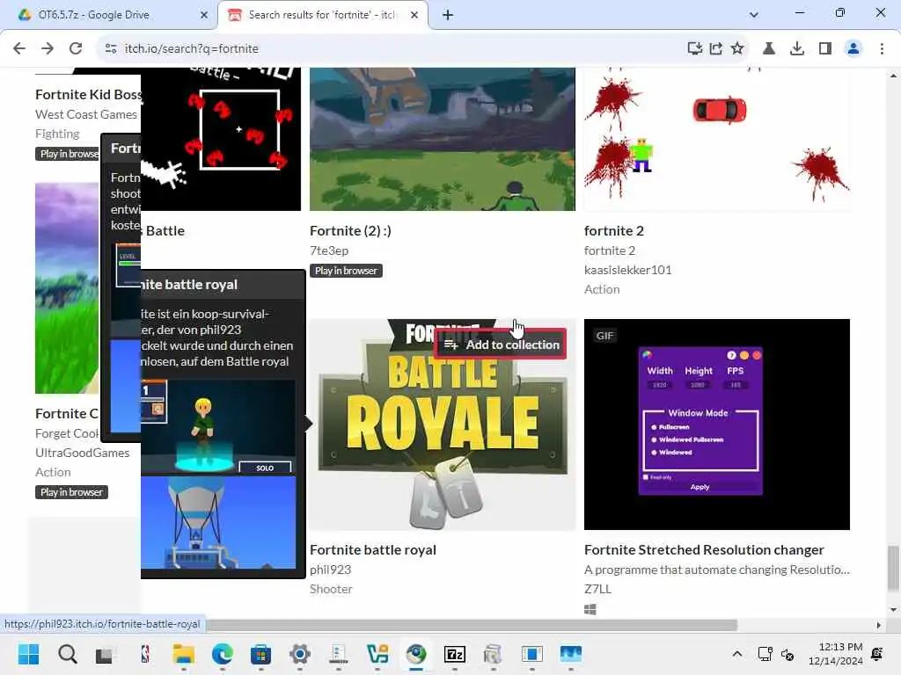
Task: Click the battle bus screenshot in popup
Action: 218,522
